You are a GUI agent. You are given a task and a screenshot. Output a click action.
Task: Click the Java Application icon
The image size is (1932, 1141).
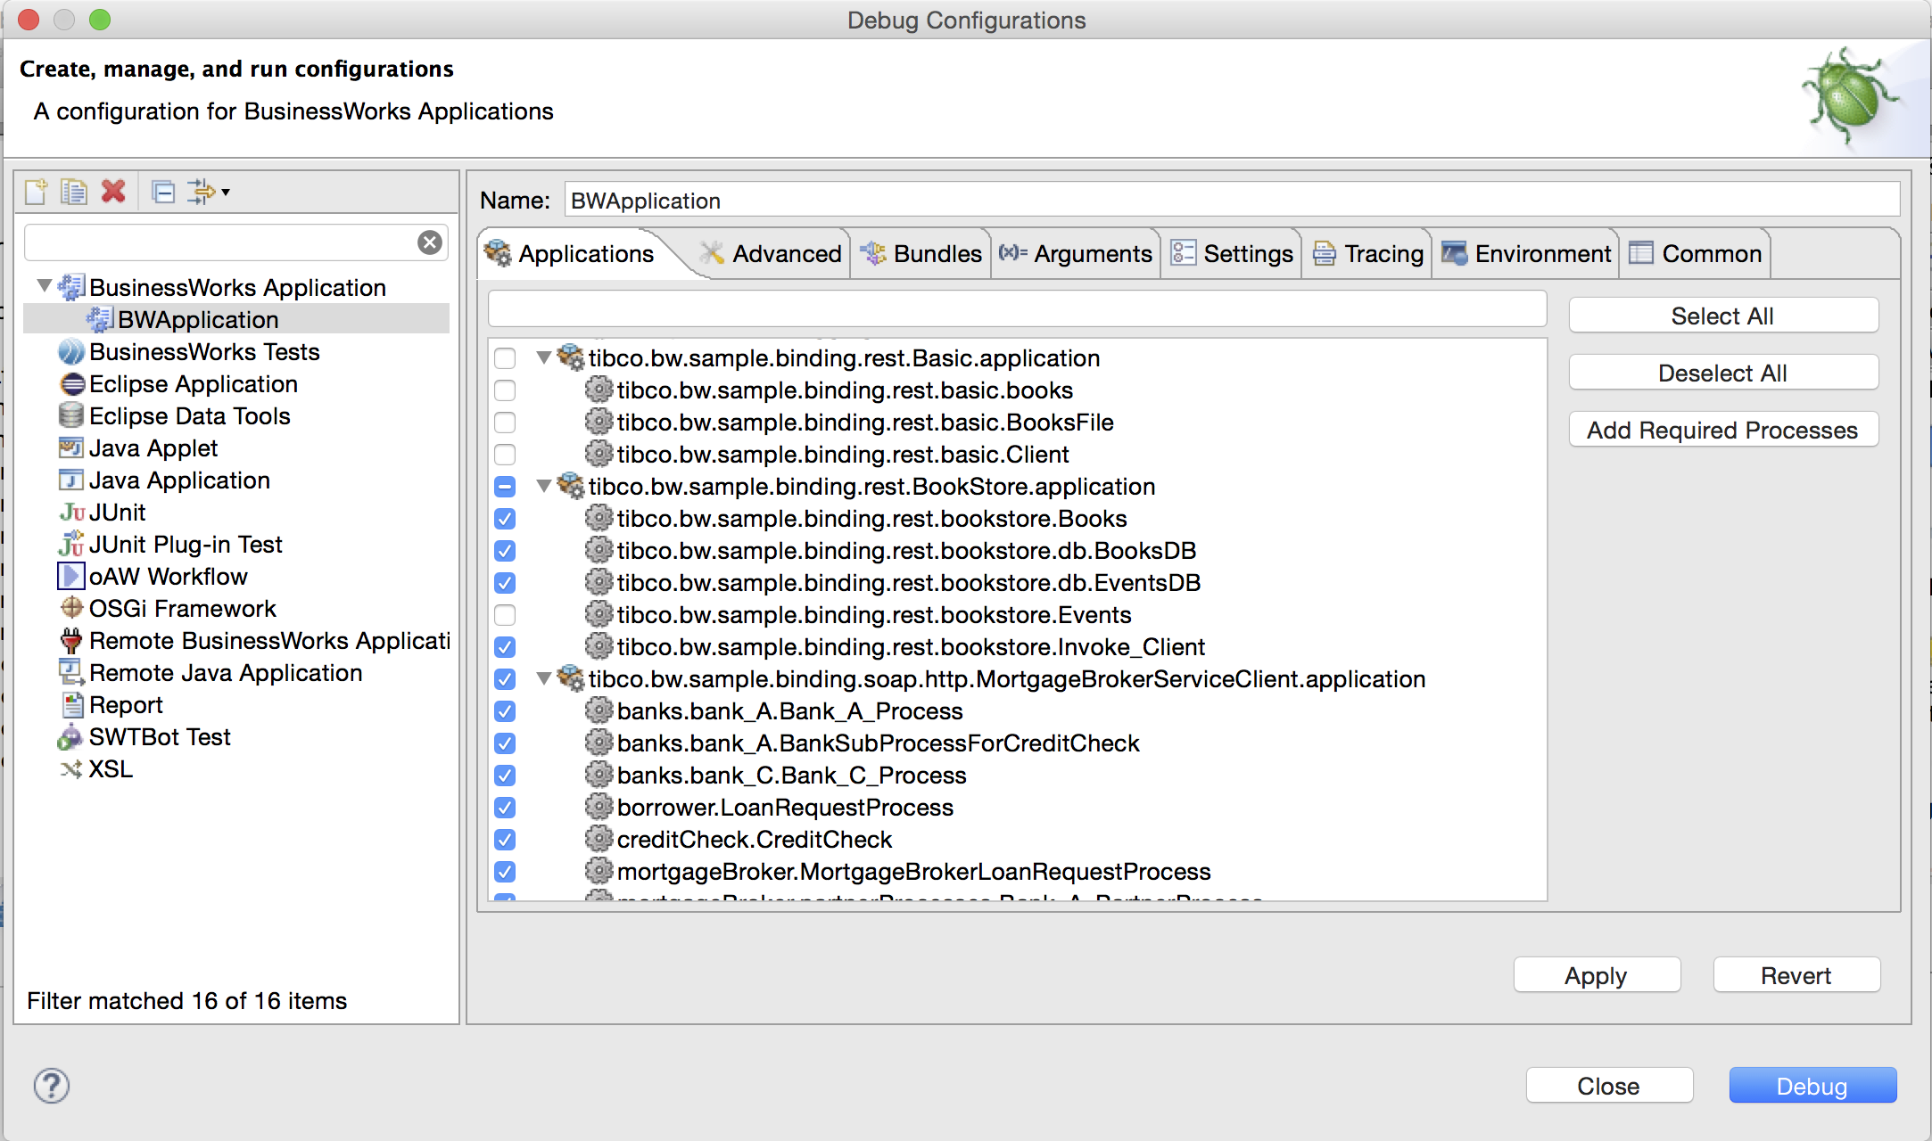[x=71, y=480]
